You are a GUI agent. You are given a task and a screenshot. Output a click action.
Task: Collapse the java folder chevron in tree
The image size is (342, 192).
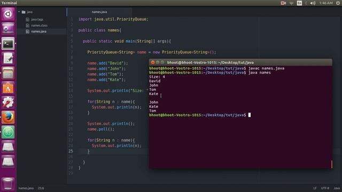point(19,12)
